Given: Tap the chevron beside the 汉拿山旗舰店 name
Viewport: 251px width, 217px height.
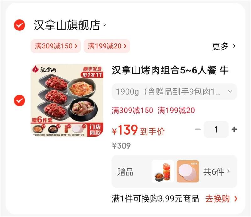Looking at the screenshot, I should pos(105,25).
